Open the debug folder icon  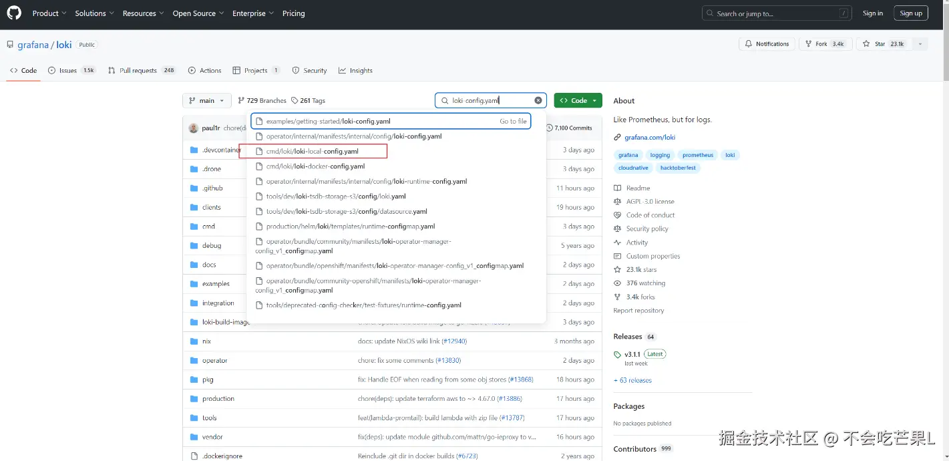click(194, 245)
